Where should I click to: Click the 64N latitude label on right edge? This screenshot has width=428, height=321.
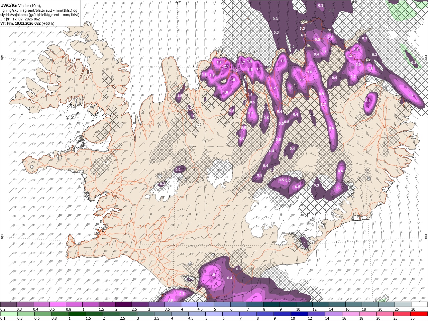[426, 236]
